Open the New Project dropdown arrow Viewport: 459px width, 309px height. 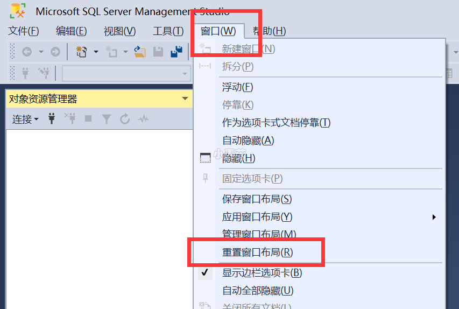click(x=96, y=52)
